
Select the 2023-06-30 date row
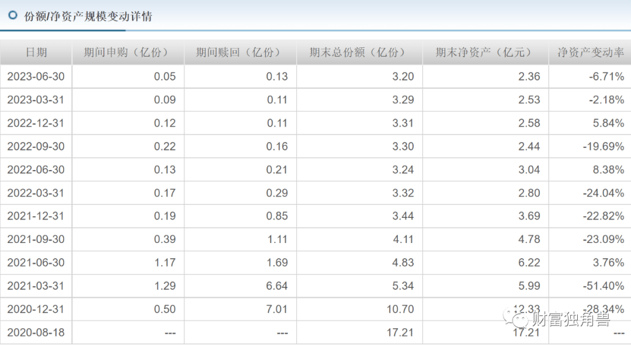[36, 77]
